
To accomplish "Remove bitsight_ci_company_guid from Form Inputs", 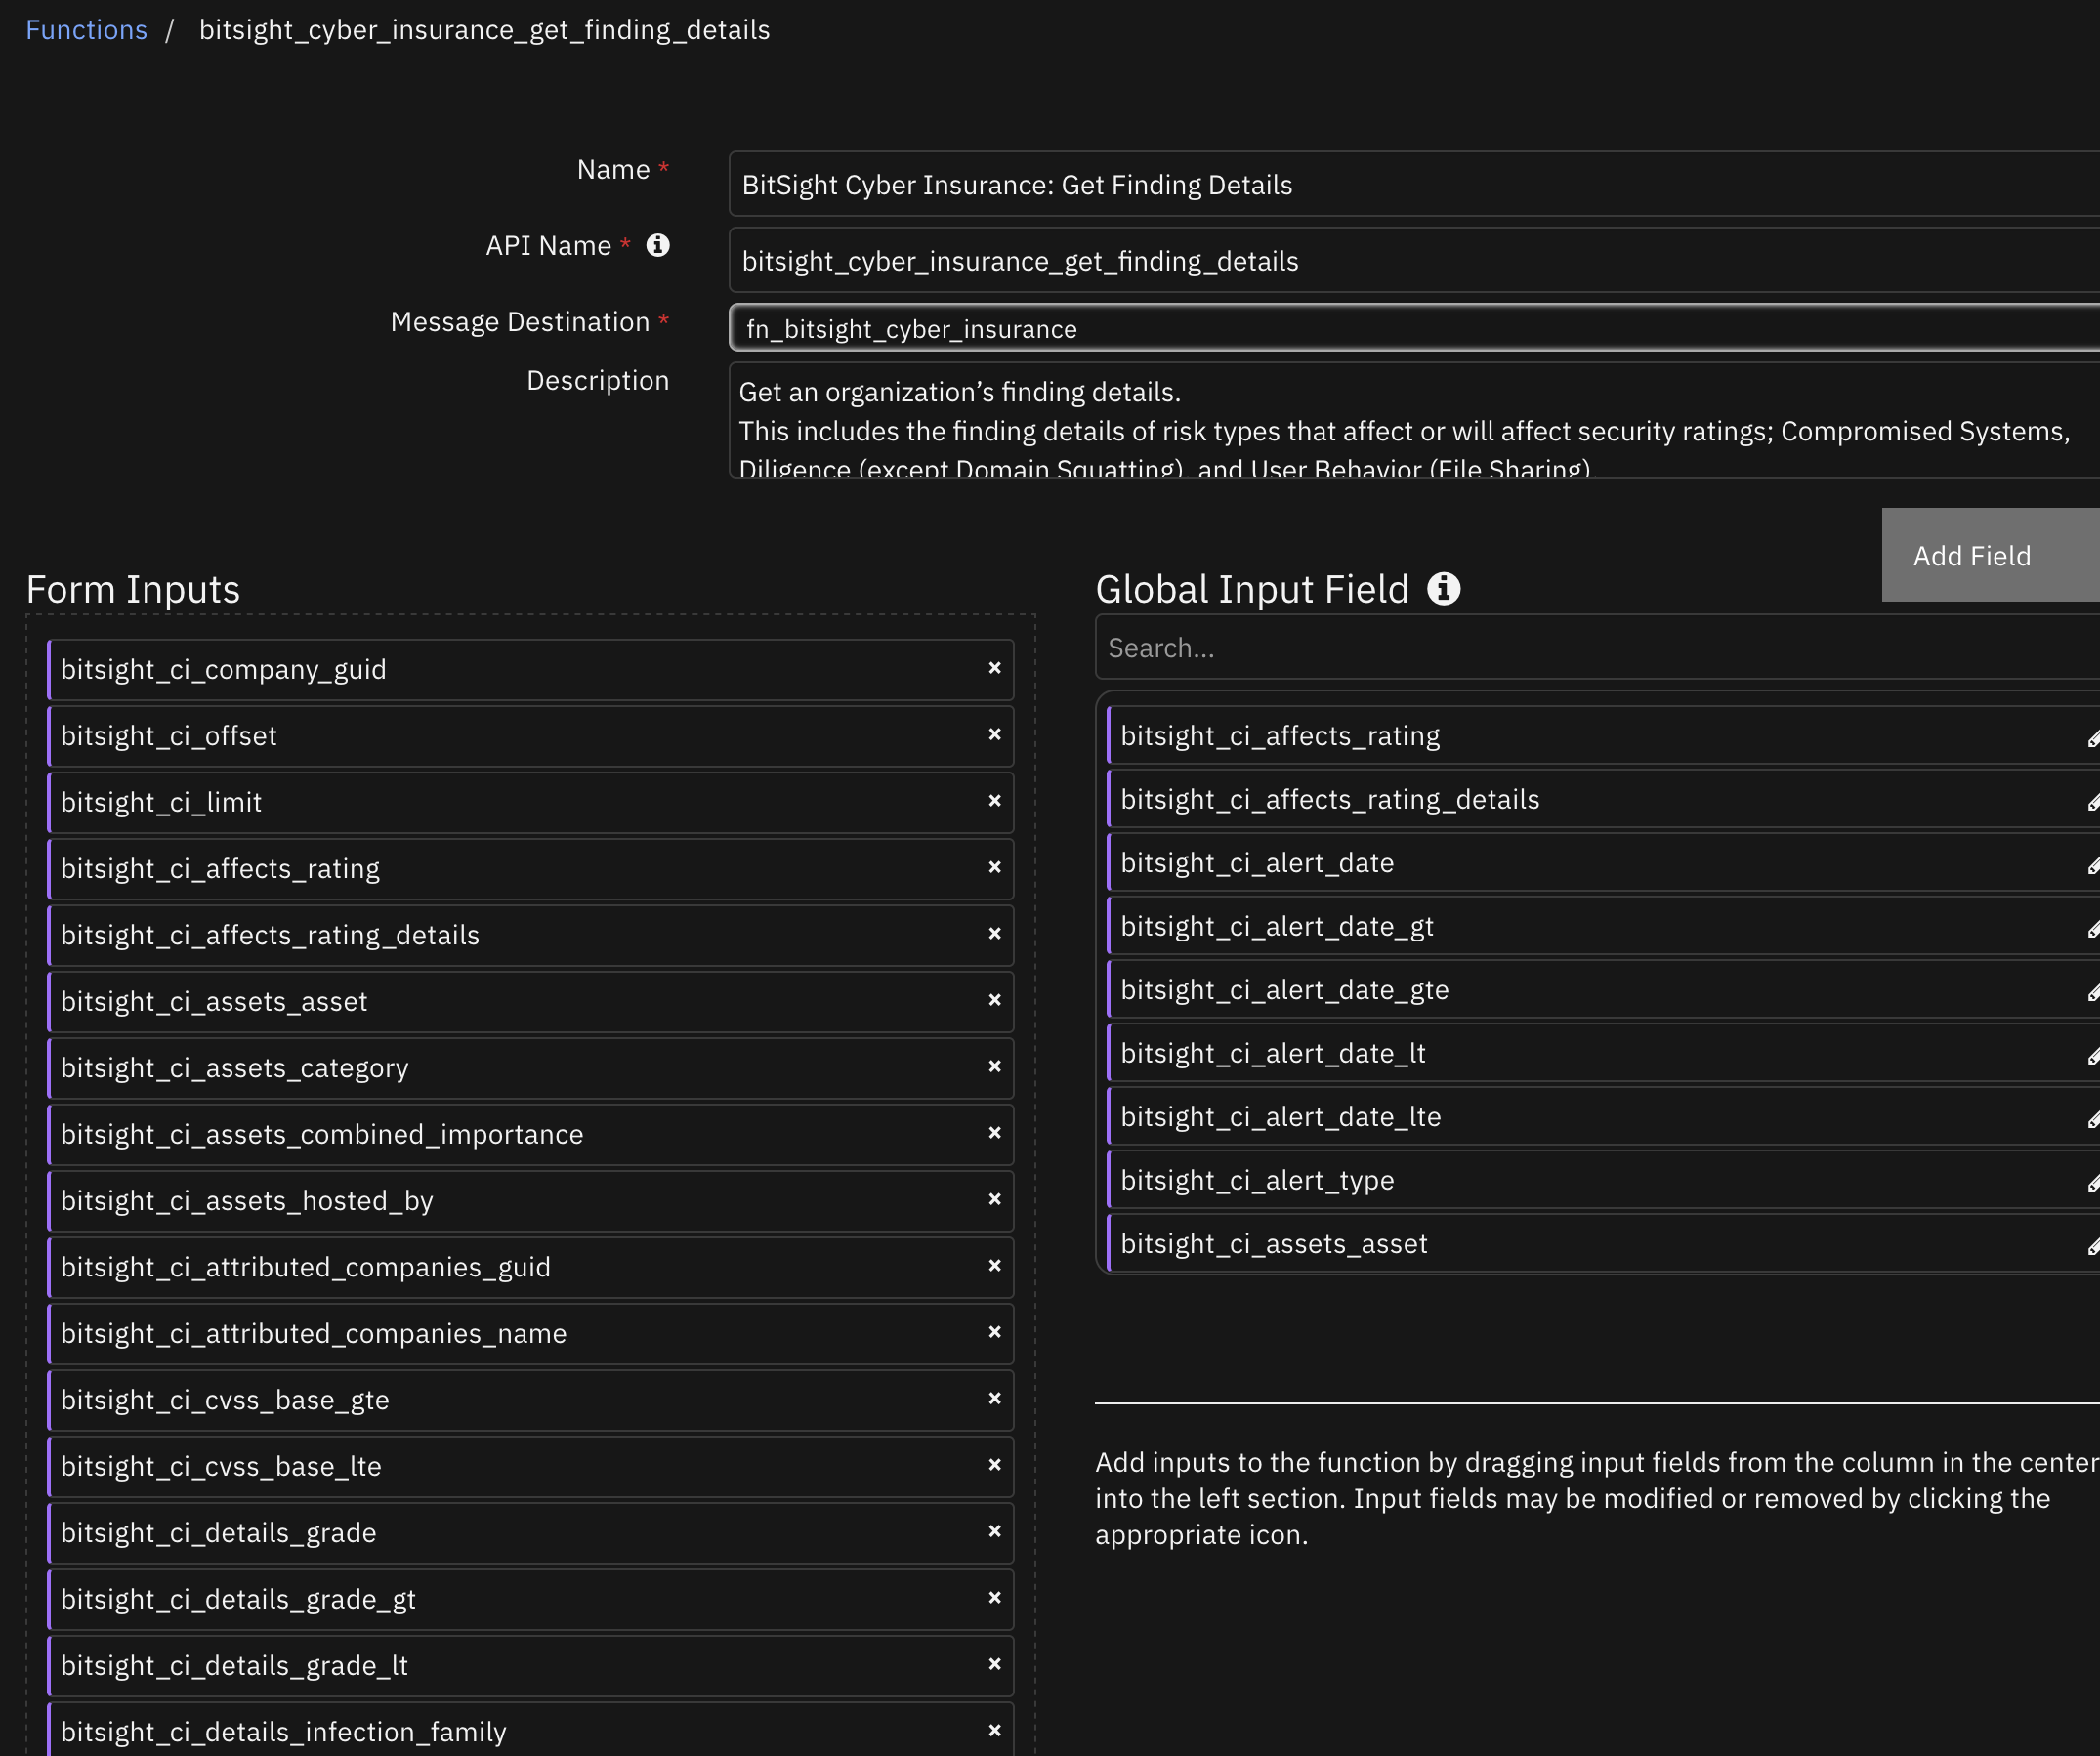I will (x=994, y=668).
